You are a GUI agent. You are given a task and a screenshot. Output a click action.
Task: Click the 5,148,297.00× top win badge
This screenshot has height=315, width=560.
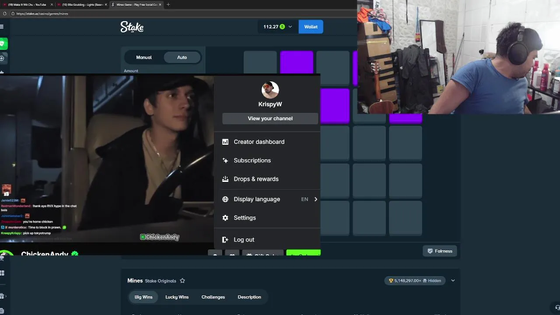415,281
